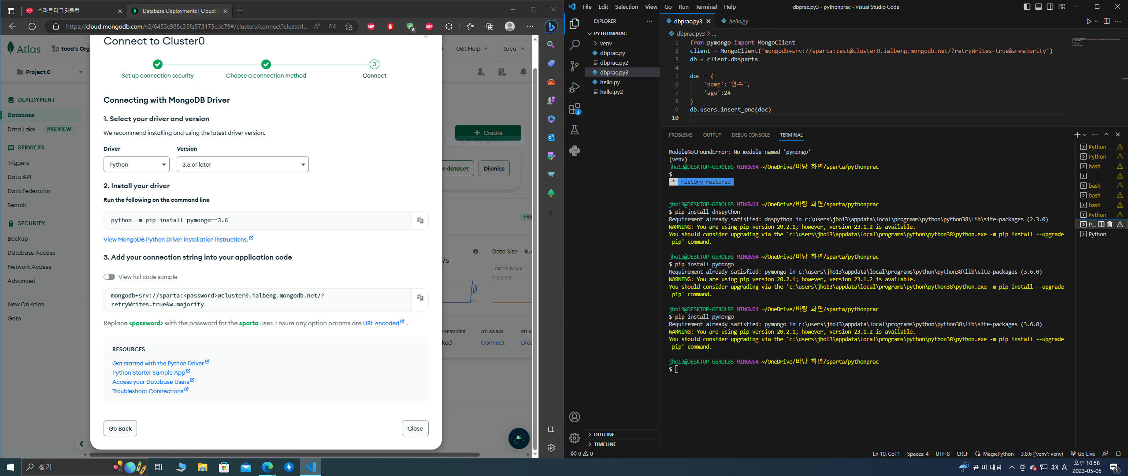Toggle the VS Code primary side bar
Viewport: 1128px width, 476px height.
click(1027, 7)
